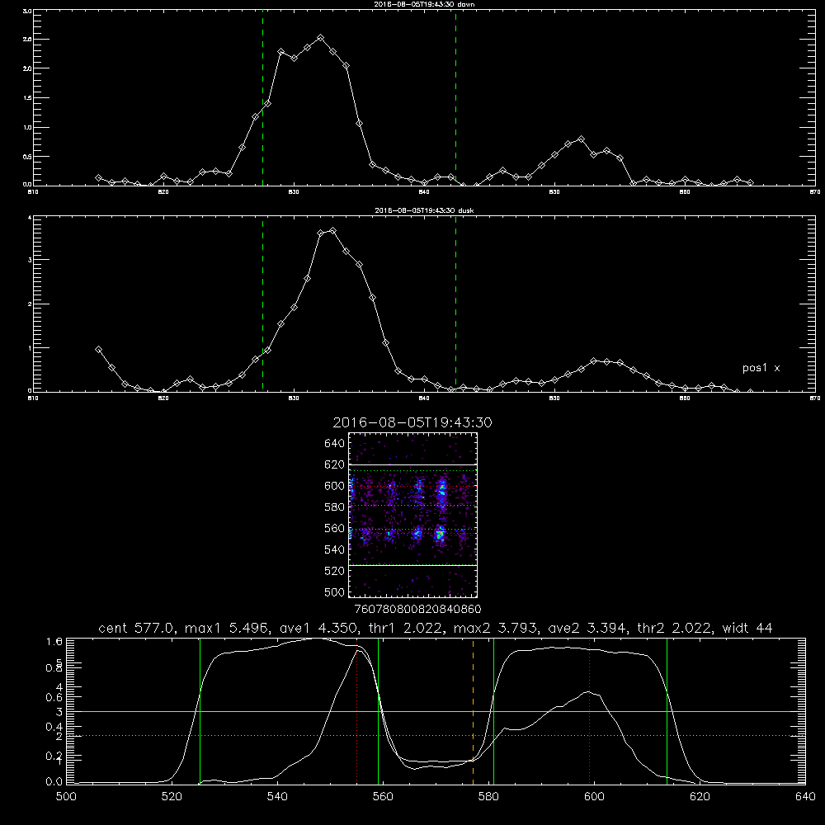825x825 pixels.
Task: Click the 'max2 3.793' value
Action: tap(496, 628)
